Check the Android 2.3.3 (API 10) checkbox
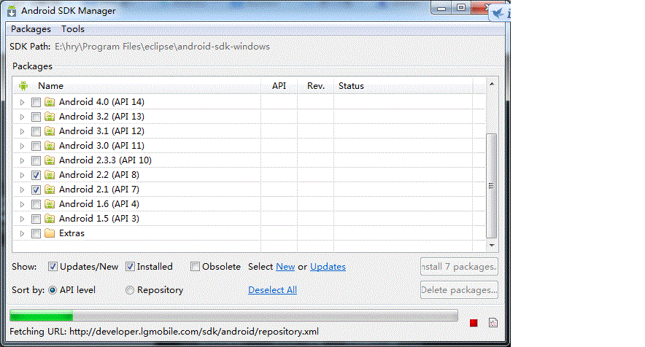 click(36, 161)
